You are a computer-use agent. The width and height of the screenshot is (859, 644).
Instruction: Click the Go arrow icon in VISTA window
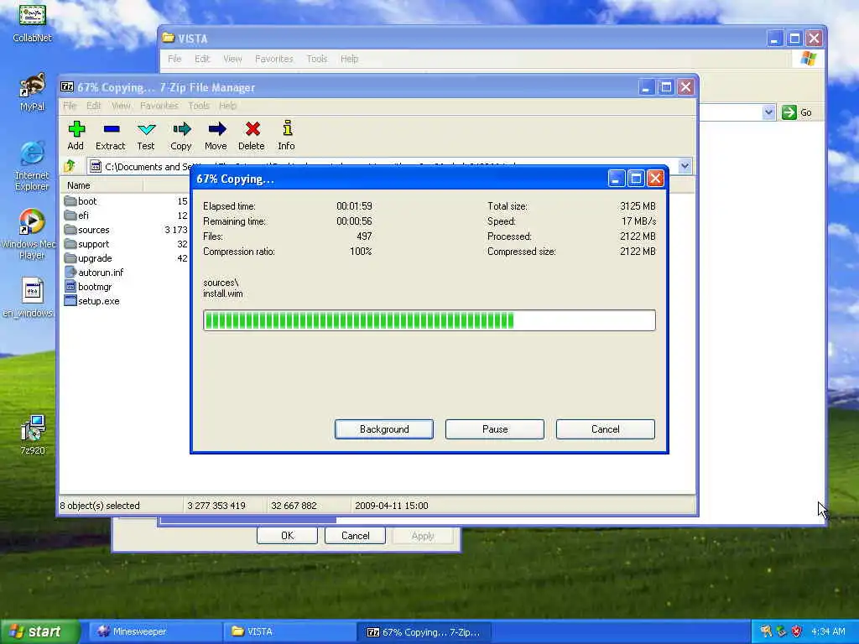[x=789, y=112]
